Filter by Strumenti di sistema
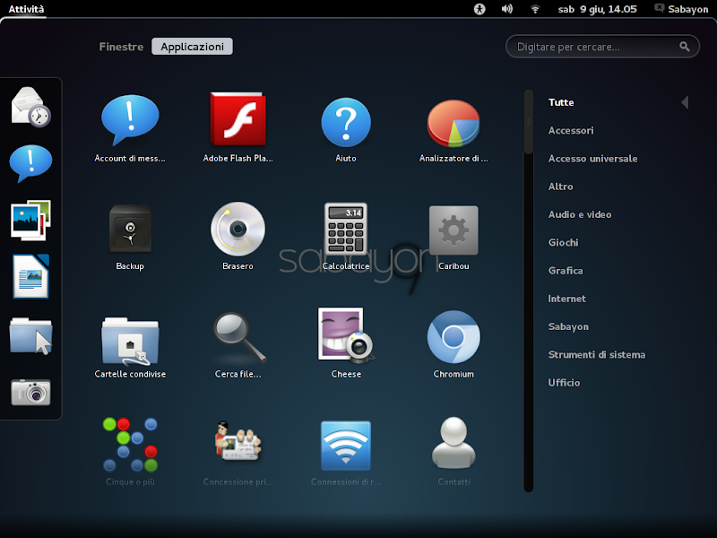The height and width of the screenshot is (538, 717). click(597, 354)
